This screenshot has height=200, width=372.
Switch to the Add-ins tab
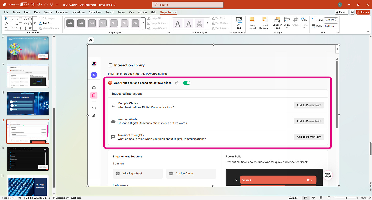click(x=143, y=12)
